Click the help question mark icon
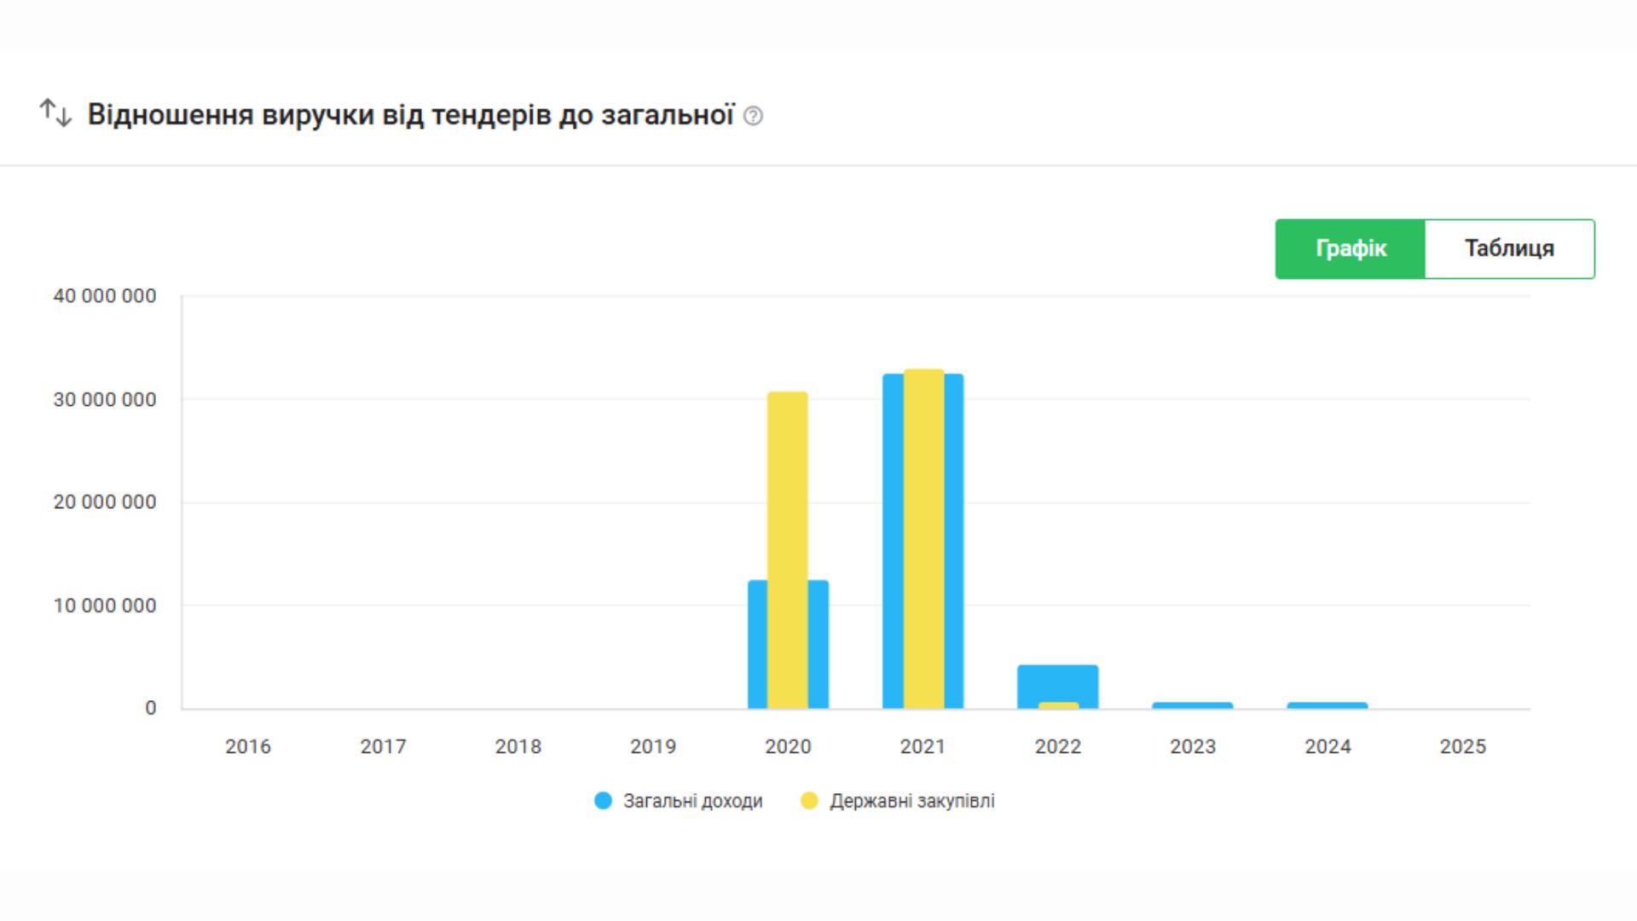This screenshot has width=1637, height=921. point(753,116)
